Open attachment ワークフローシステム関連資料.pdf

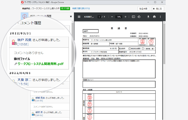(41, 64)
